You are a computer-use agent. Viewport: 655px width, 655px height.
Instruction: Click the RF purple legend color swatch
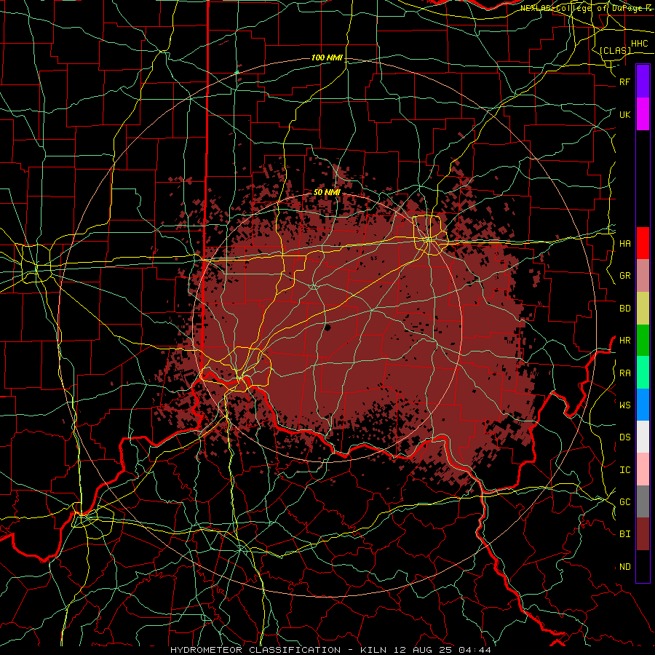[x=643, y=82]
